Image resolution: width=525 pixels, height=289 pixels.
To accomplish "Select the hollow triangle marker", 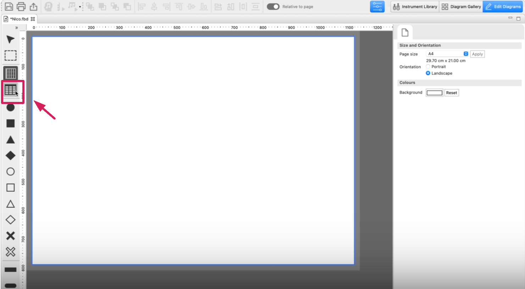I will point(10,204).
